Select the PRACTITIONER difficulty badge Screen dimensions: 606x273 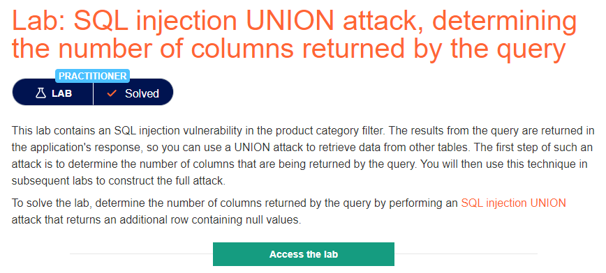(93, 76)
